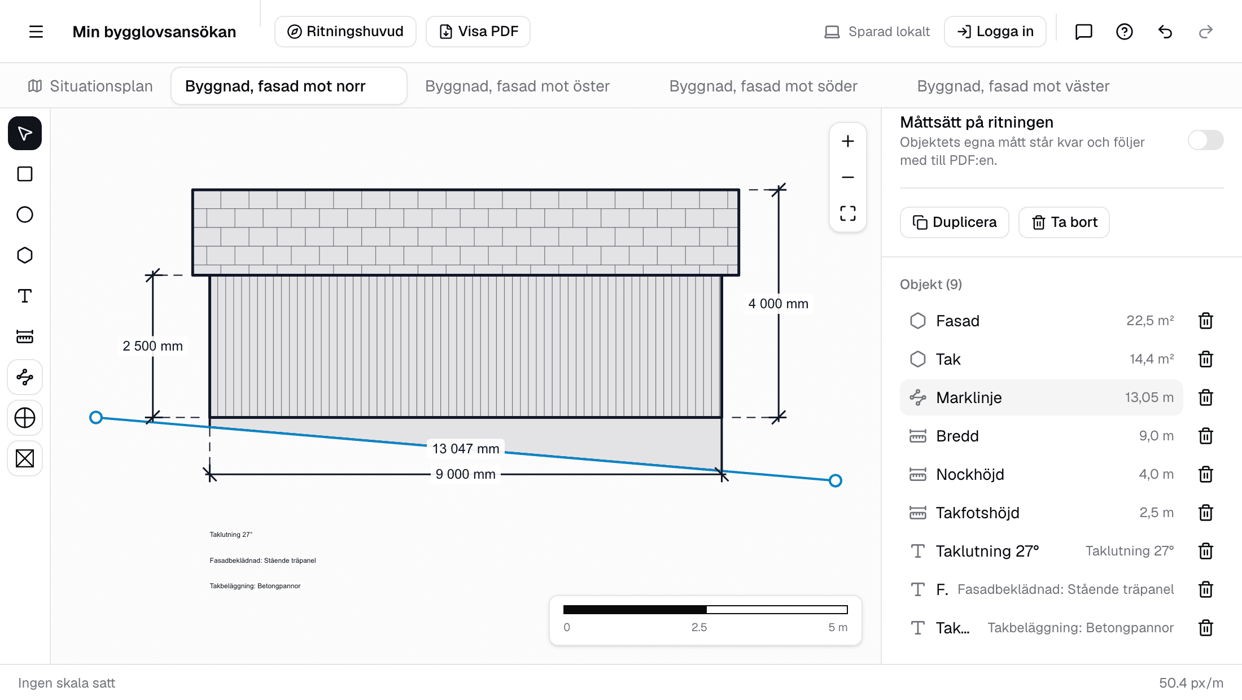Select the crossed-box tool
The width and height of the screenshot is (1242, 700).
25,458
